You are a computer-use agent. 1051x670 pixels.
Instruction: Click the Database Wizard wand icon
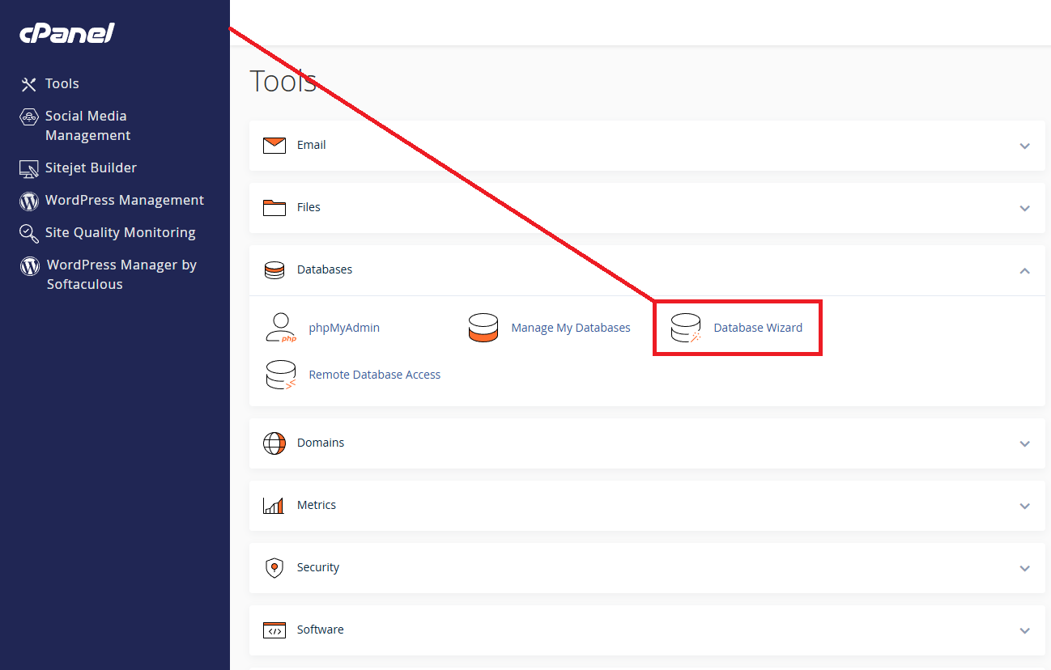coord(686,328)
